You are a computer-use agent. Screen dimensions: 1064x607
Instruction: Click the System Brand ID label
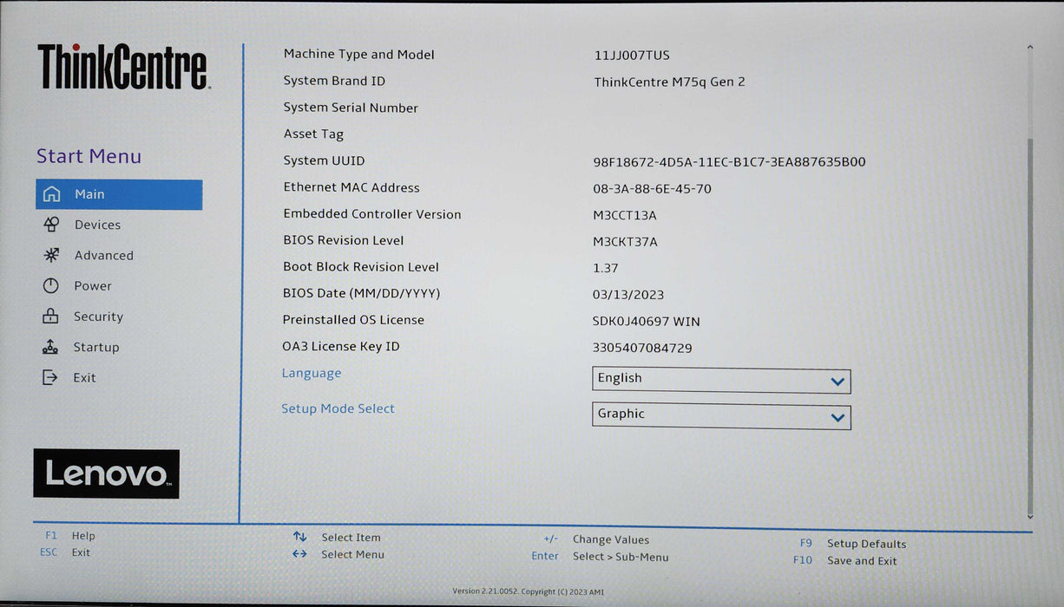pos(334,81)
